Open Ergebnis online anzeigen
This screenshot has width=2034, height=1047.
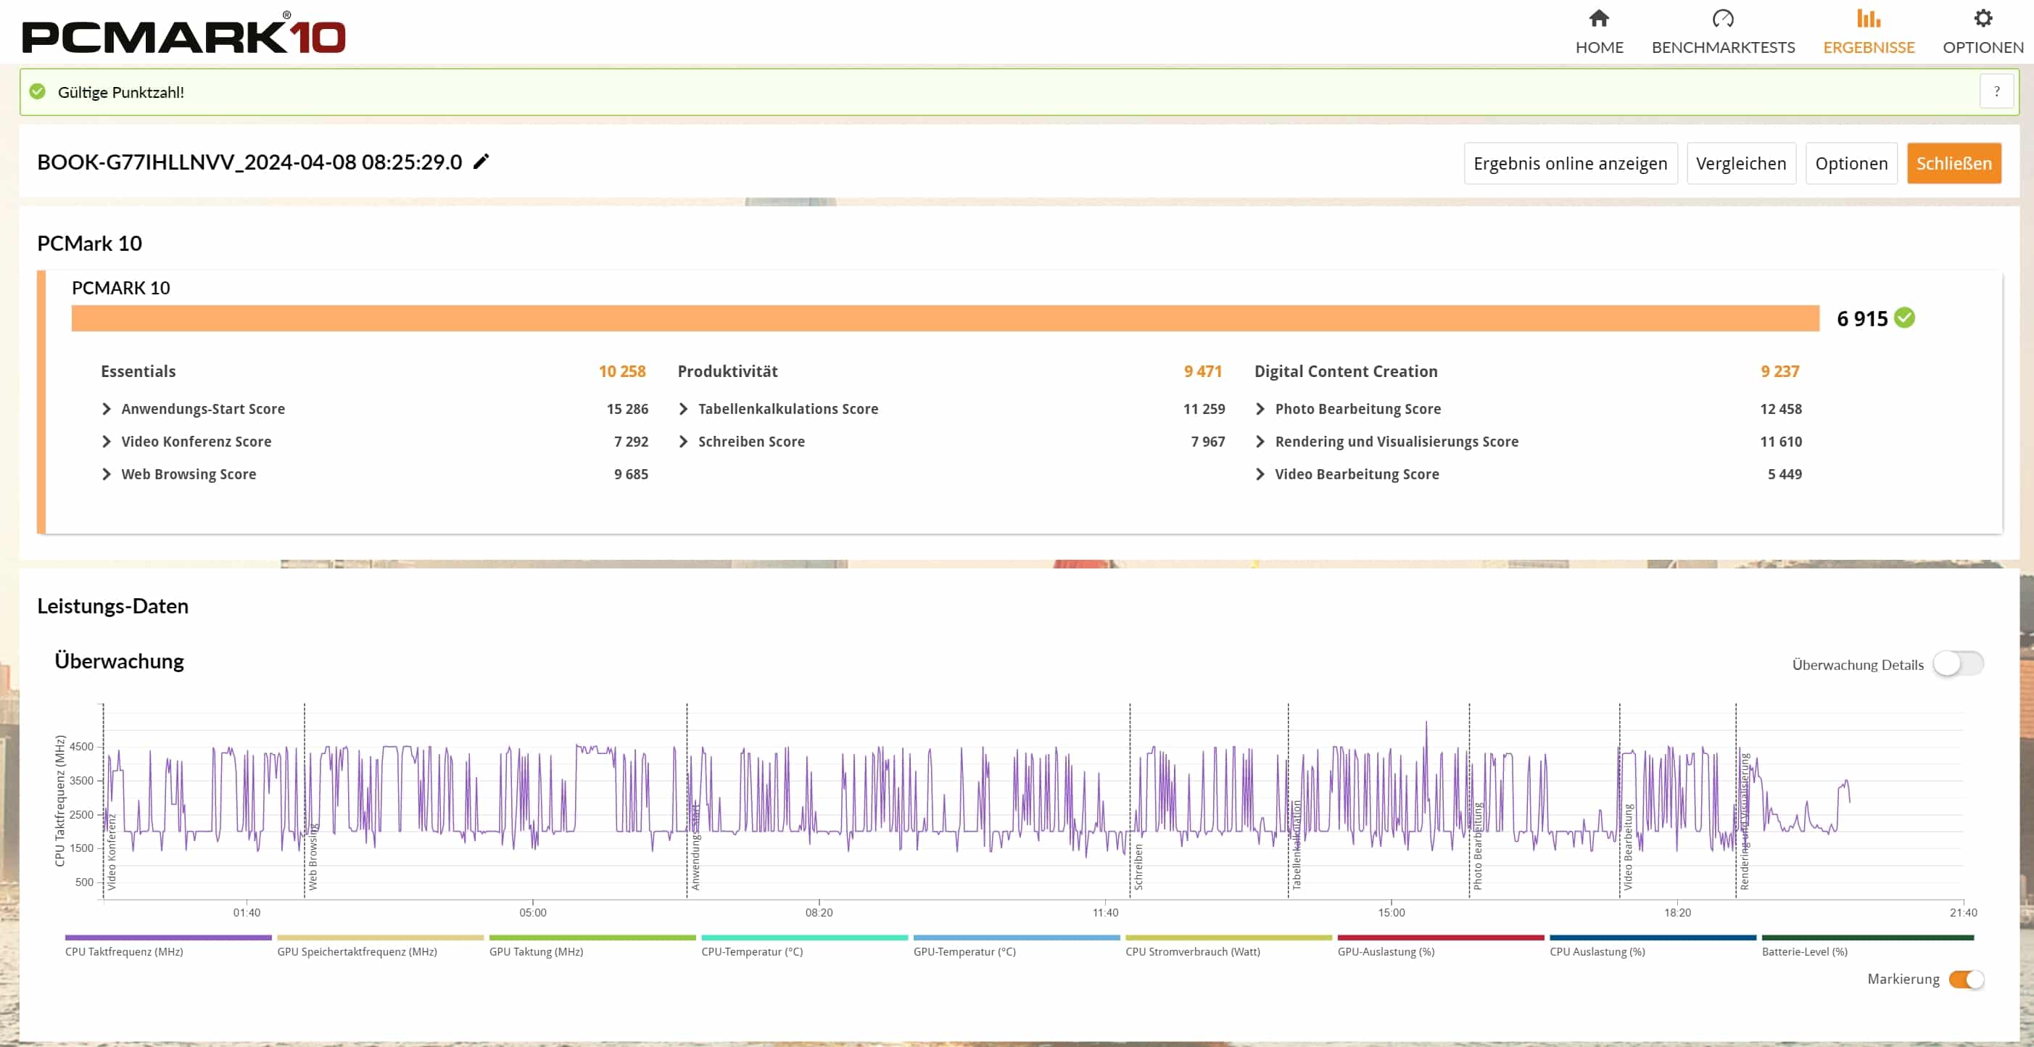[1570, 163]
